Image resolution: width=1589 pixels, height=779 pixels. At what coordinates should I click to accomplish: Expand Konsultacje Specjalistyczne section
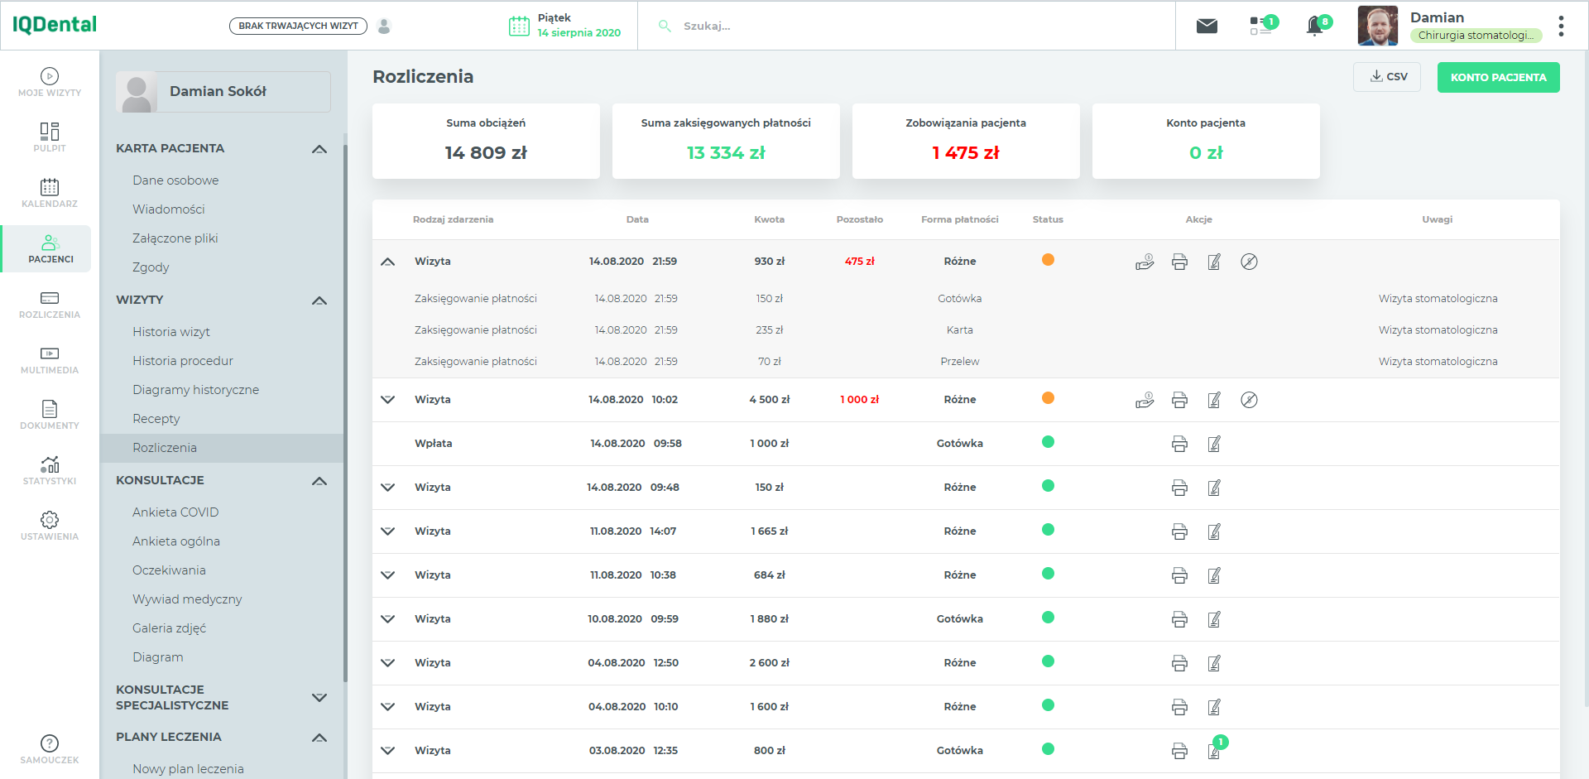319,697
